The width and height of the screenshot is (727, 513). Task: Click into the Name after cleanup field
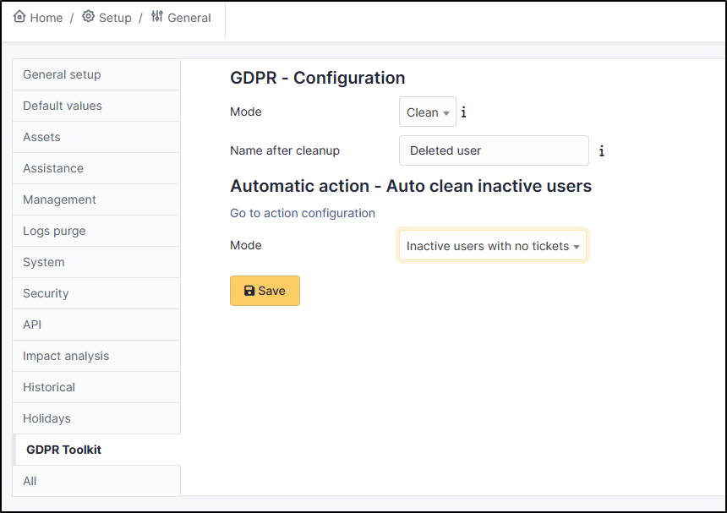(494, 150)
